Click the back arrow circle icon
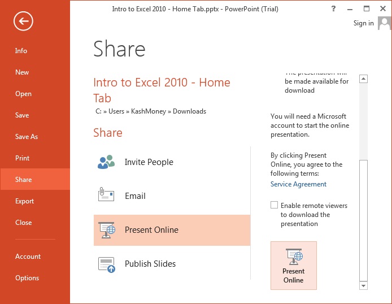 pyautogui.click(x=23, y=21)
